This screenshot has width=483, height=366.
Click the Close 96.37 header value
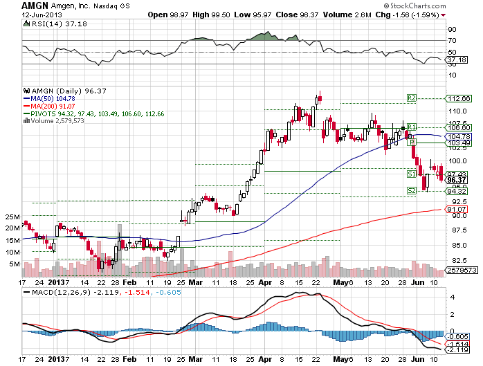pyautogui.click(x=297, y=15)
